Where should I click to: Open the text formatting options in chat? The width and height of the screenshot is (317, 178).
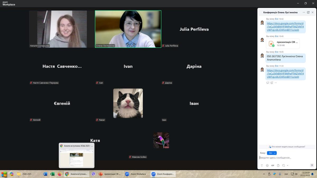point(262,165)
